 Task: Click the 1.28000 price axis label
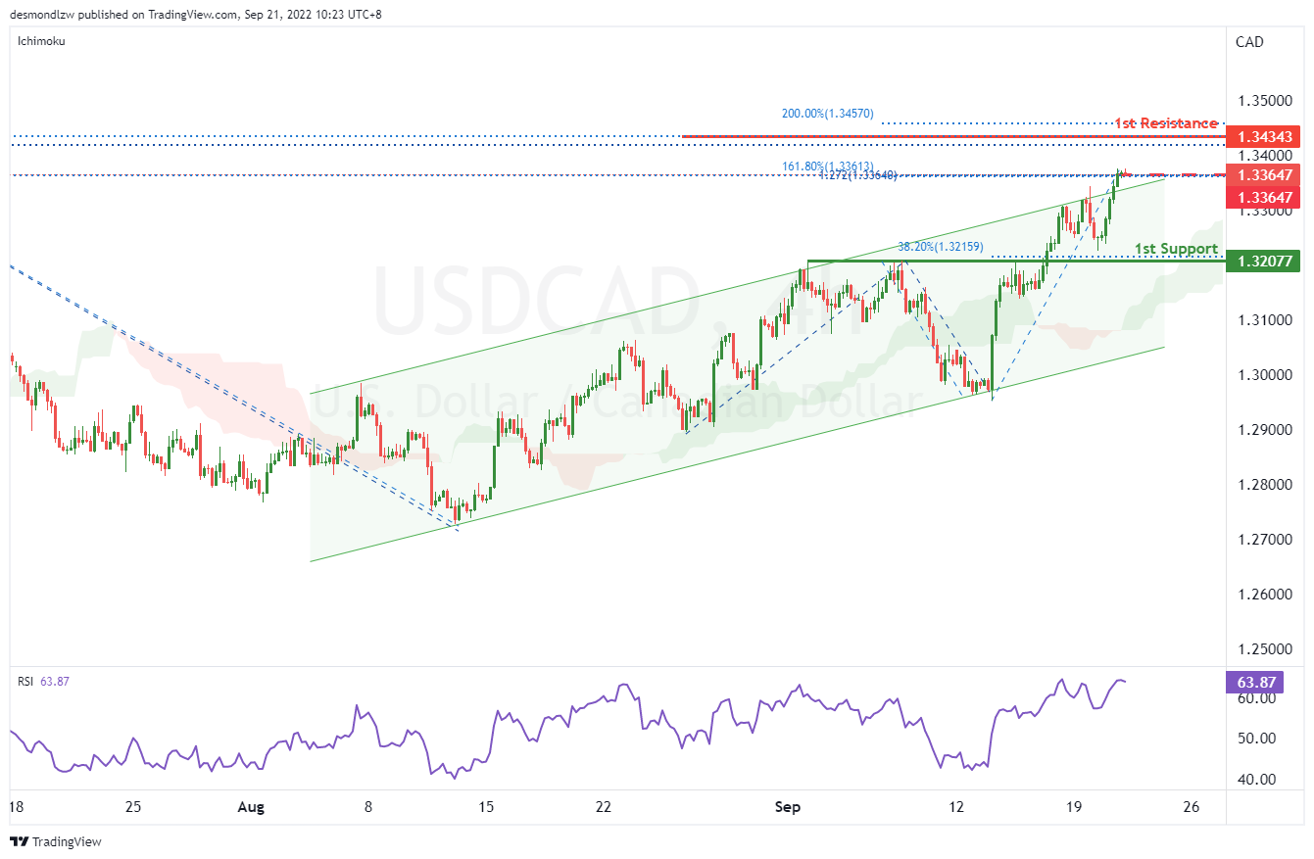click(1263, 485)
